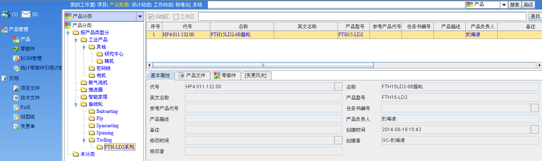Open 旧图纸 in the sidebar
The width and height of the screenshot is (542, 161).
(28, 116)
